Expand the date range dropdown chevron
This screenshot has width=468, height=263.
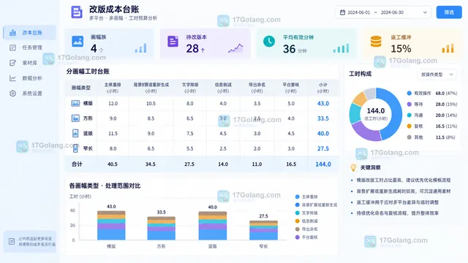[425, 12]
